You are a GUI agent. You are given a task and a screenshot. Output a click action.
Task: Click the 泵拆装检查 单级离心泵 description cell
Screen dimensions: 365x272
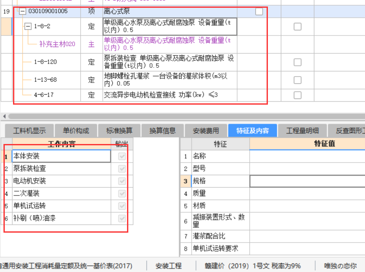point(170,62)
